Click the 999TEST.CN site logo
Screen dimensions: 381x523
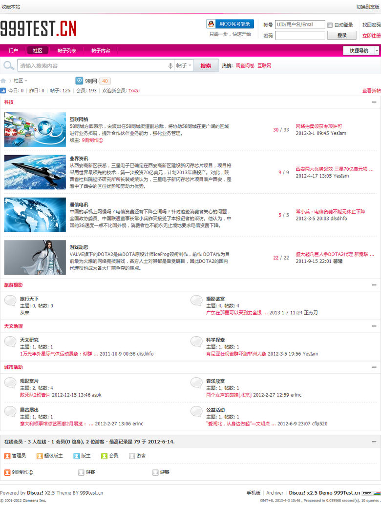39,28
